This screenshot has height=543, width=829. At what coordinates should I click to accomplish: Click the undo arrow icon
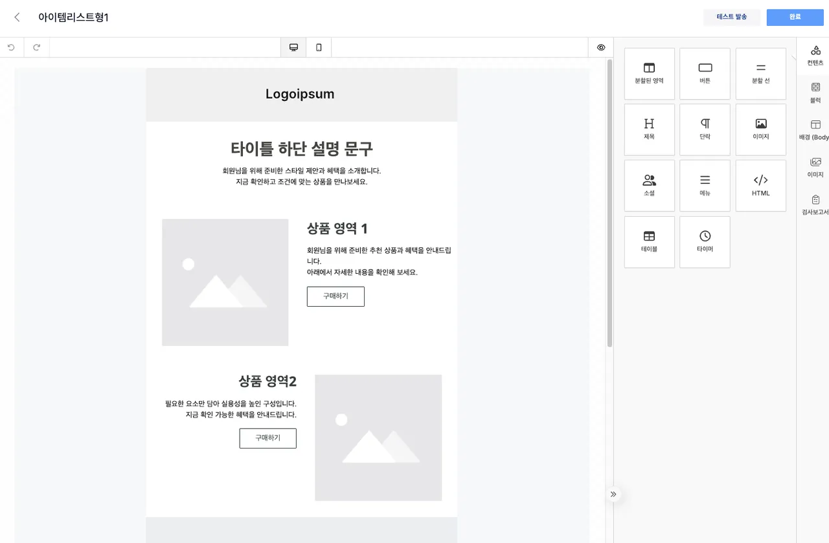coord(11,47)
